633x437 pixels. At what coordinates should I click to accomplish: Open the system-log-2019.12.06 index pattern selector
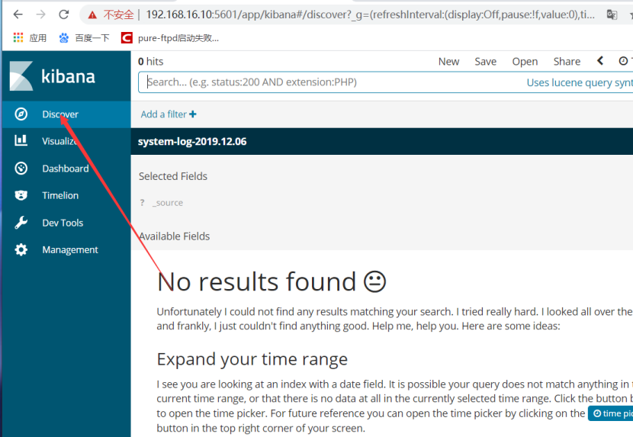click(x=192, y=141)
